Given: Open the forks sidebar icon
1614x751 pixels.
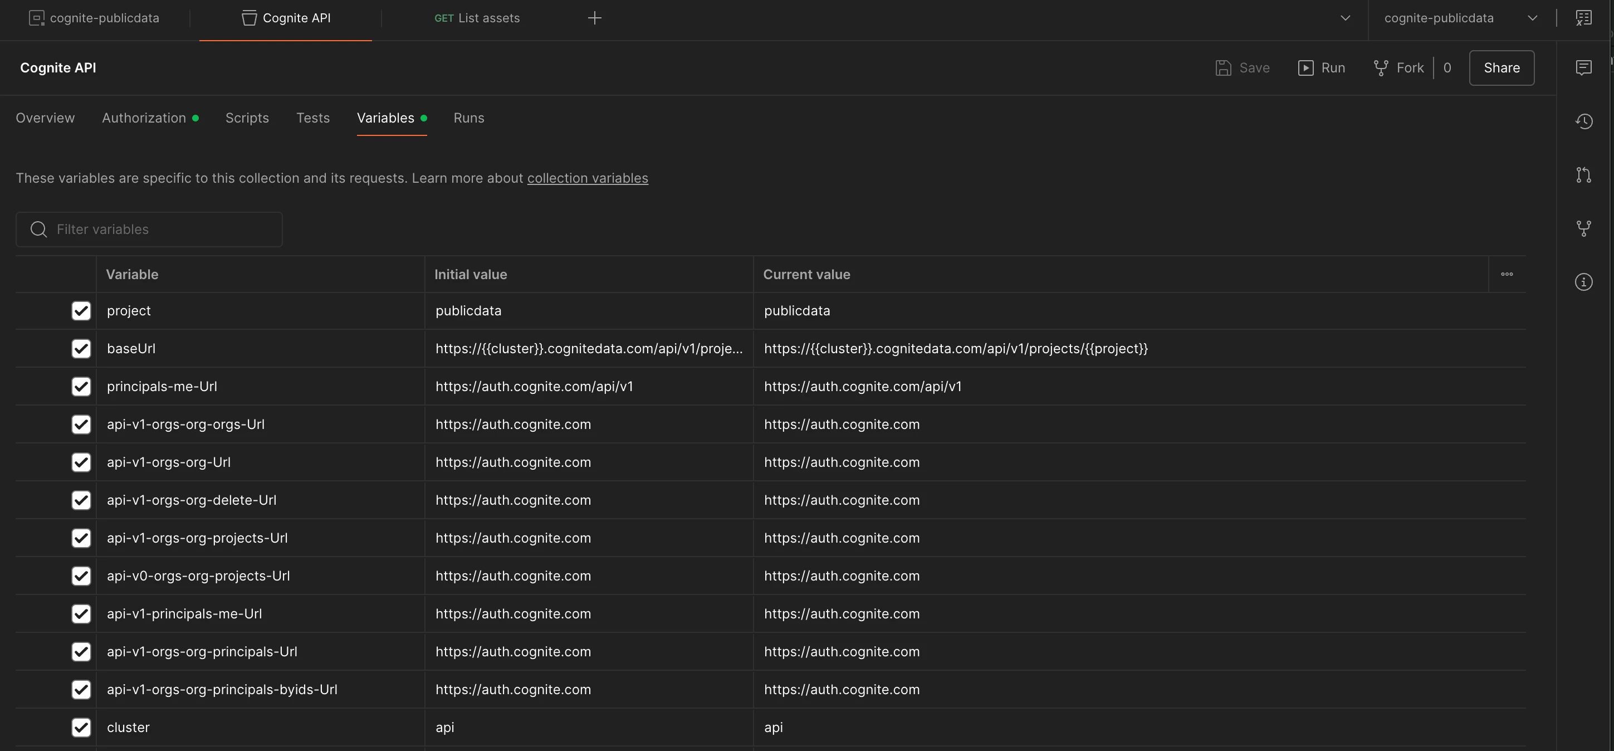Looking at the screenshot, I should [x=1583, y=228].
